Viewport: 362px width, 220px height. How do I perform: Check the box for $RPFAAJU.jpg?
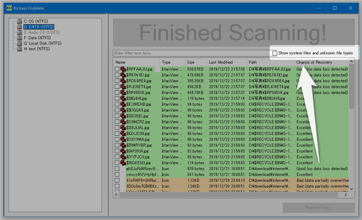click(x=117, y=69)
